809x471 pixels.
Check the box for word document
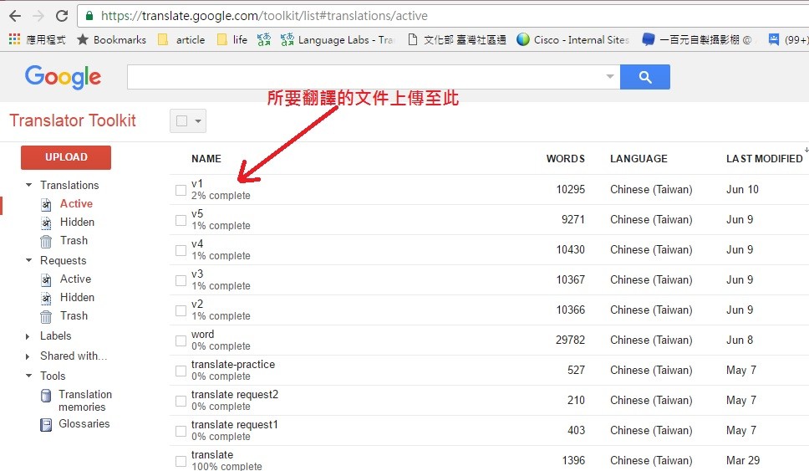(x=181, y=340)
